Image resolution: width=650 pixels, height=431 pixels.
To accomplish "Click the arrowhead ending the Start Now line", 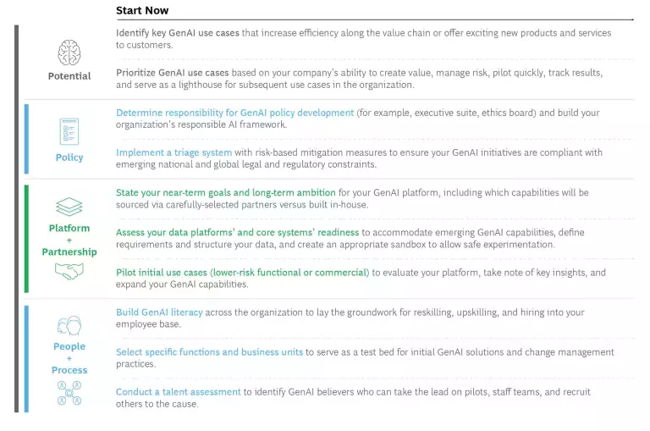I will [631, 19].
